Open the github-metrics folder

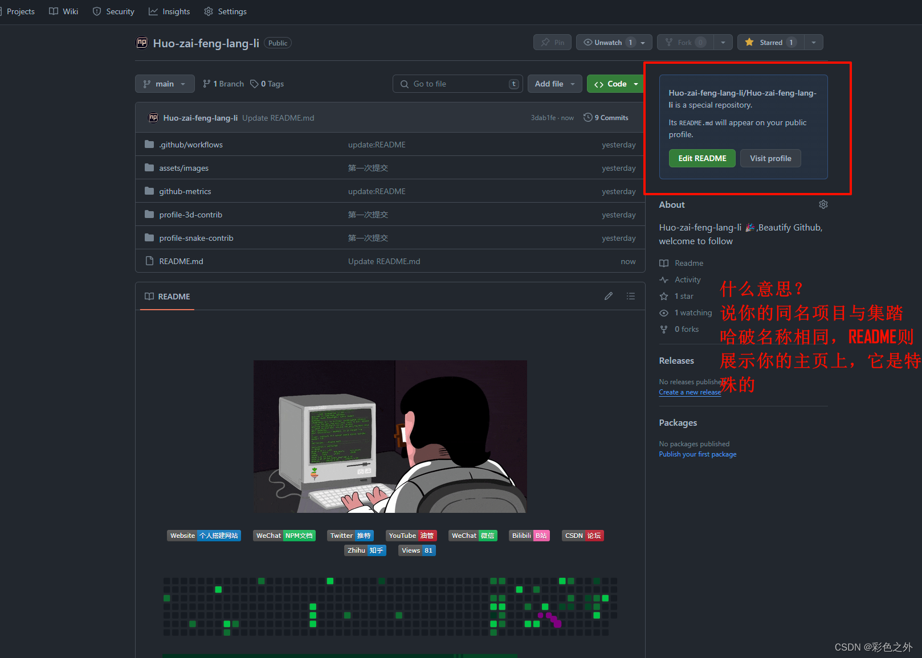185,191
